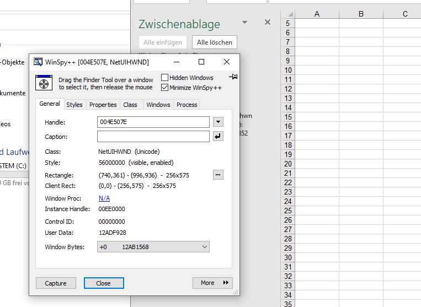Minimize the WinSpy++ window
The image size is (421, 307).
pos(177,62)
